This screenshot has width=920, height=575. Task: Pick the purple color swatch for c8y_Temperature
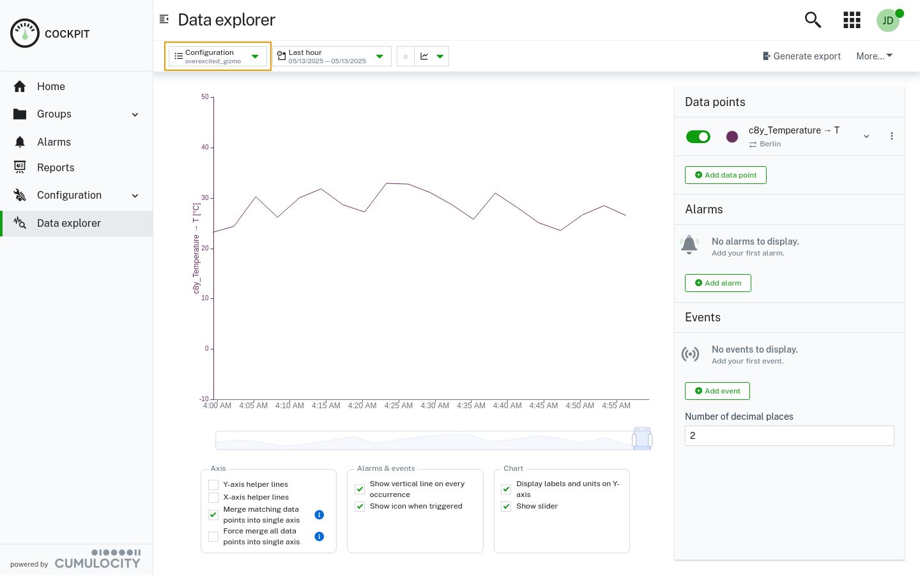coord(732,136)
